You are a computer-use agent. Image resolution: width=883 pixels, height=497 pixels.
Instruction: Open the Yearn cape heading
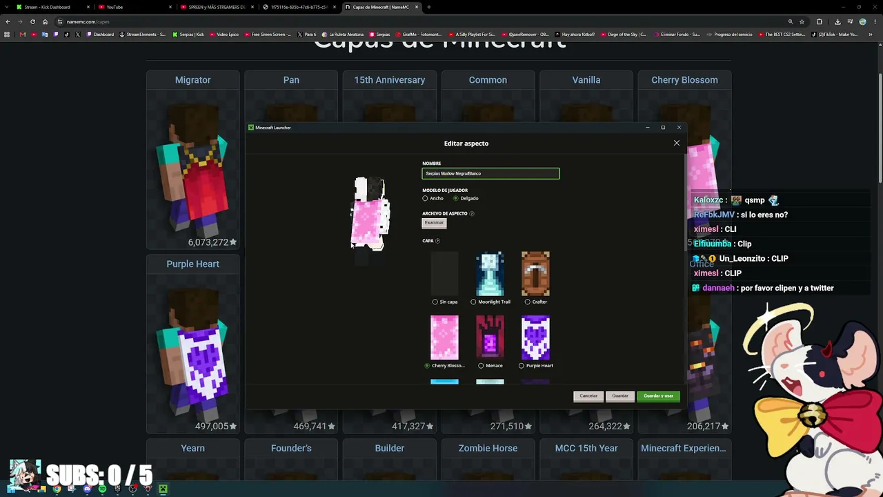[193, 449]
